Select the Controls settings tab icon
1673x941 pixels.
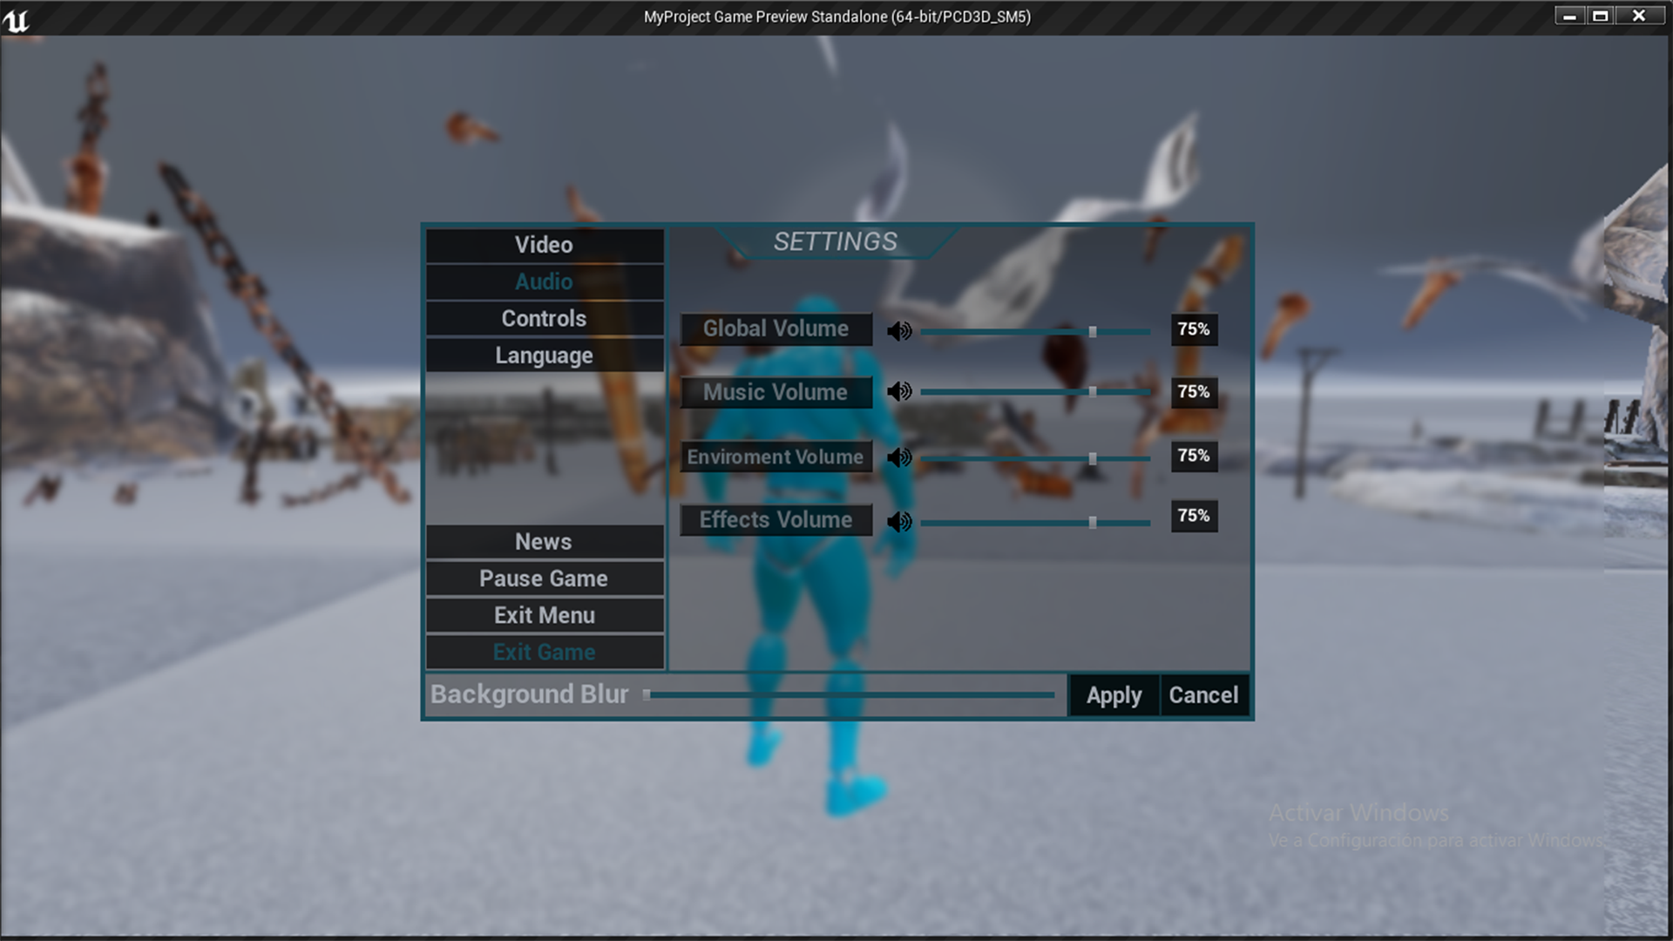(x=544, y=318)
